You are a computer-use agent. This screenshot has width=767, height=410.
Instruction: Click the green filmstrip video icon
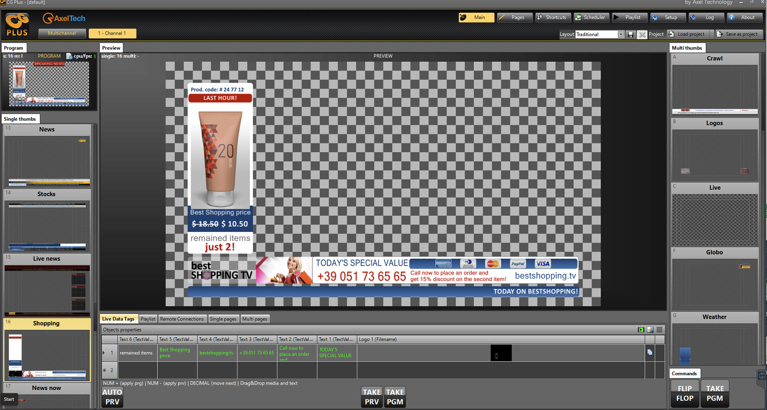point(641,330)
